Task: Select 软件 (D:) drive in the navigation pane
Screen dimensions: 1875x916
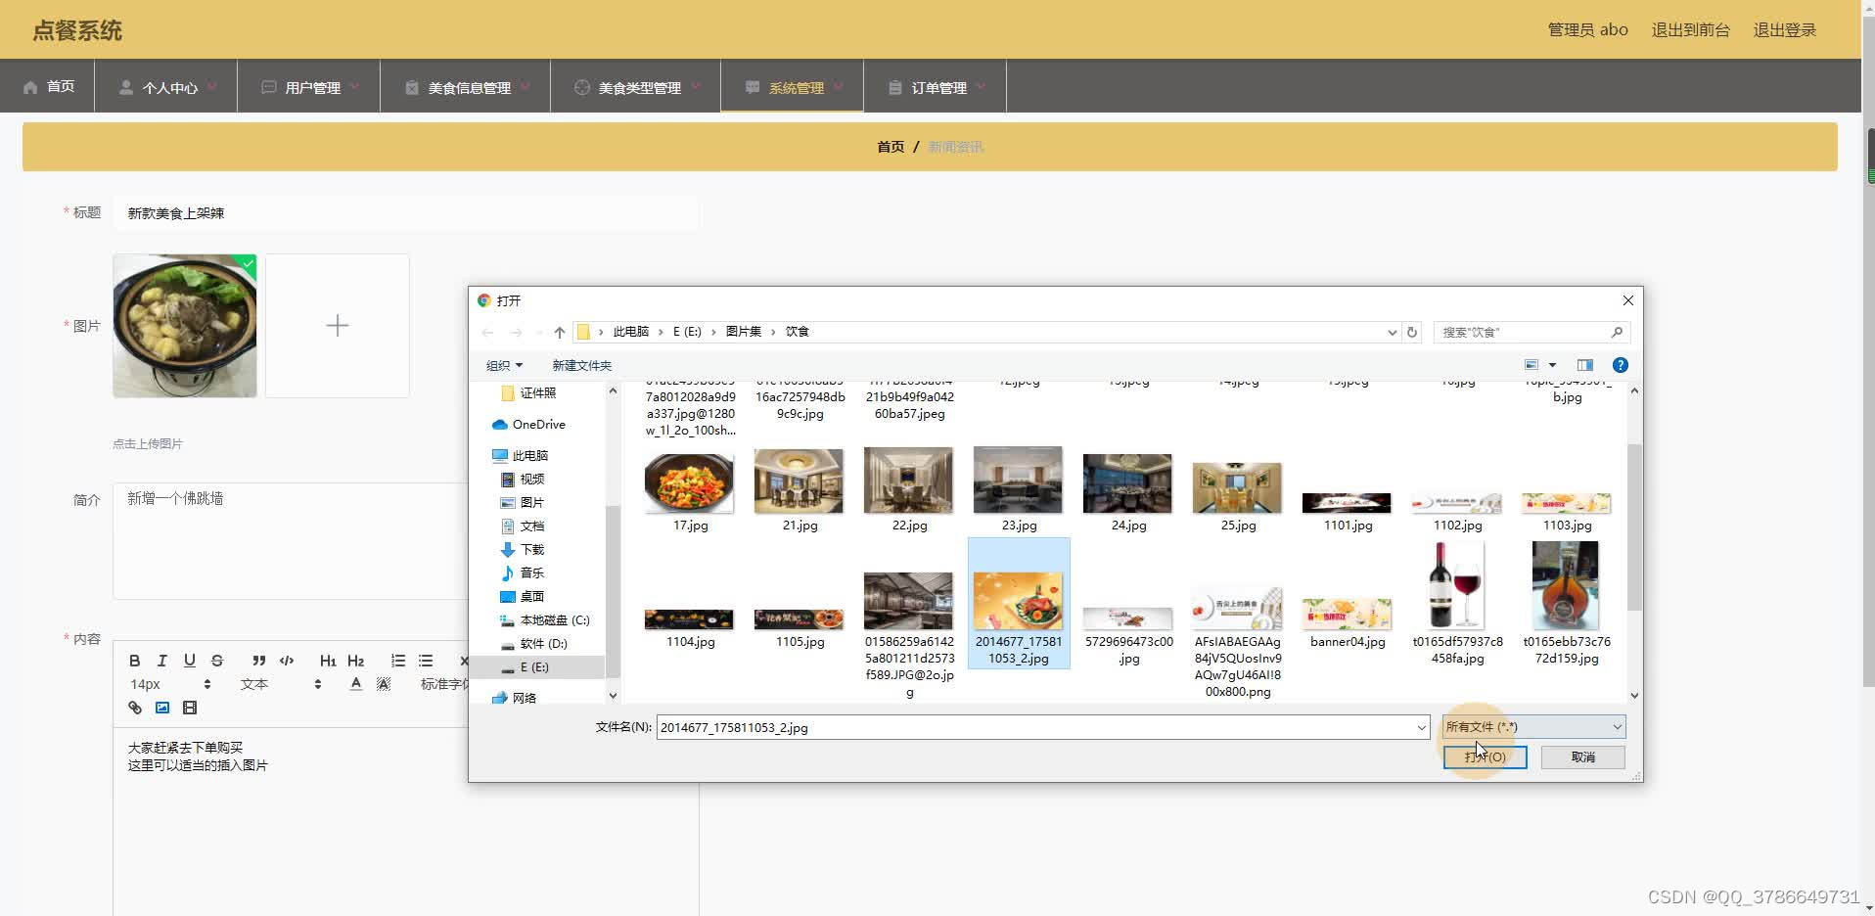Action: (533, 643)
